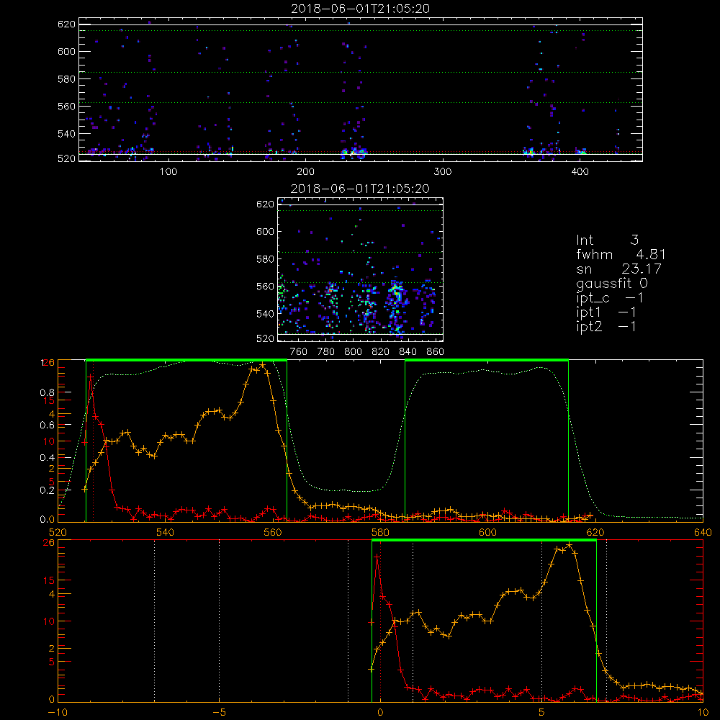Click the white "0.8" y-axis label

point(48,392)
